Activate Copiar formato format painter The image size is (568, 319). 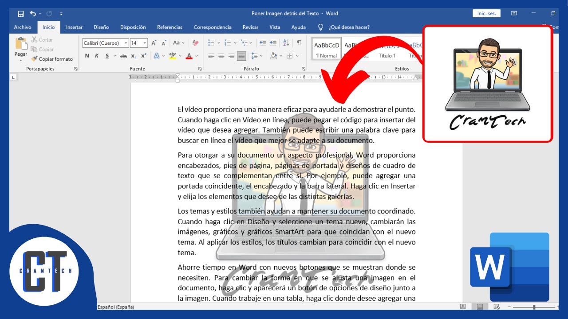(x=52, y=59)
